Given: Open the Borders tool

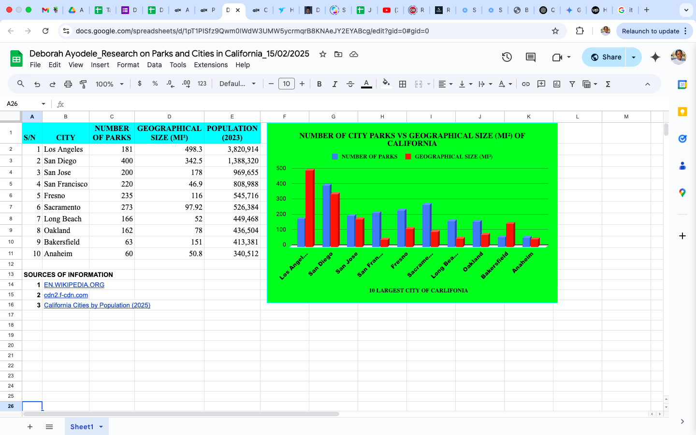Looking at the screenshot, I should [x=402, y=84].
